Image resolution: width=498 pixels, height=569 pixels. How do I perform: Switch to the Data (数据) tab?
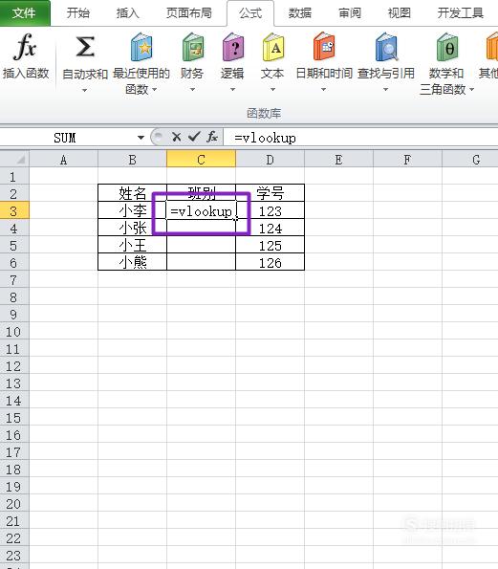pos(300,13)
